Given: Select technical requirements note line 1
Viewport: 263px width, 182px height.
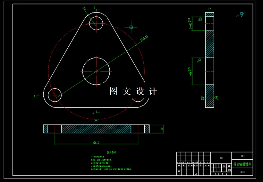Looking at the screenshot, I should tap(98, 157).
